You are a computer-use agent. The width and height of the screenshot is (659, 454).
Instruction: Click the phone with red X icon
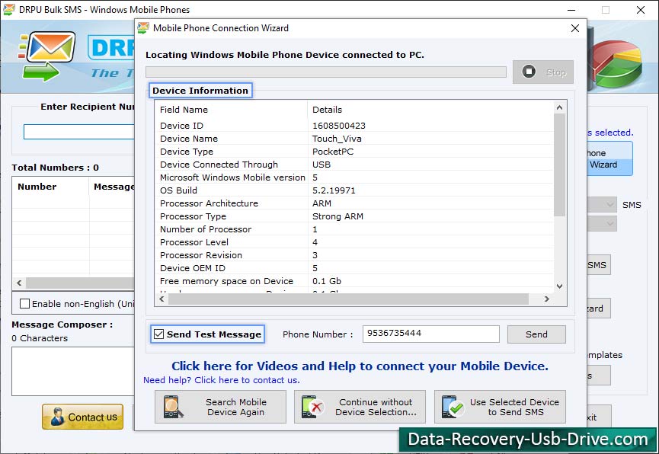312,407
